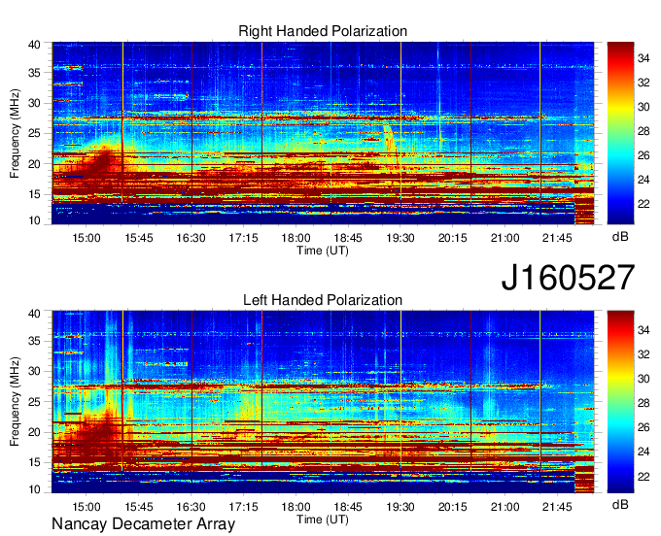Click the 34 dB value on Left Handed colorbar

coord(644,330)
